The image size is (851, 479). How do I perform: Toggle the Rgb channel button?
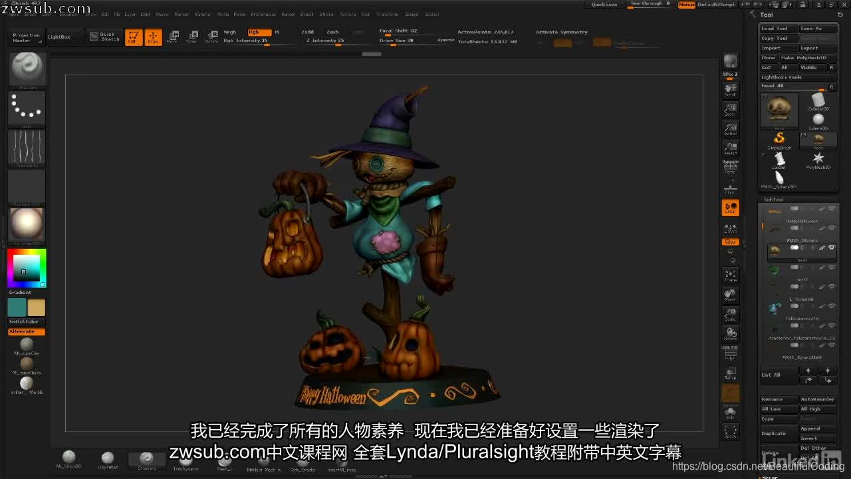coord(259,32)
